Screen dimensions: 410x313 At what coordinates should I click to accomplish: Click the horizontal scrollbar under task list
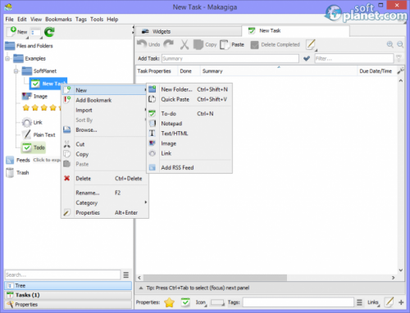tap(215, 278)
